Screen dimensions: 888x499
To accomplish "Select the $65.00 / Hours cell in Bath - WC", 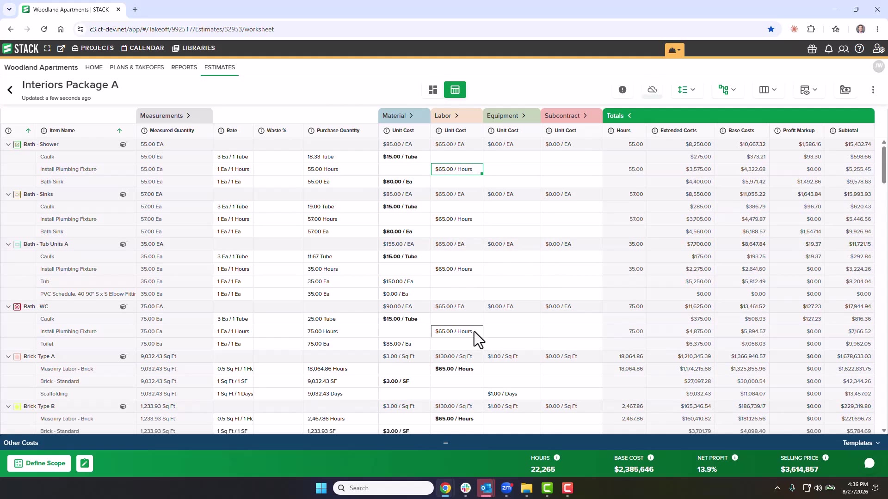I will coord(457,331).
